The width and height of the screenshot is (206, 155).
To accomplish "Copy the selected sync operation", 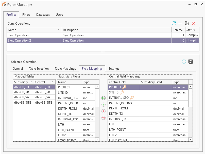I will [187, 23].
